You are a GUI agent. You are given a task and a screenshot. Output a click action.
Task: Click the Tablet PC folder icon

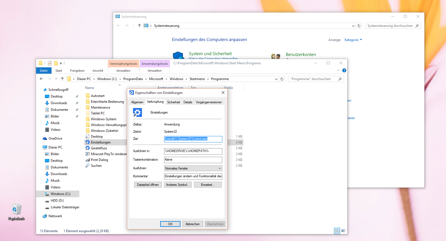point(88,113)
